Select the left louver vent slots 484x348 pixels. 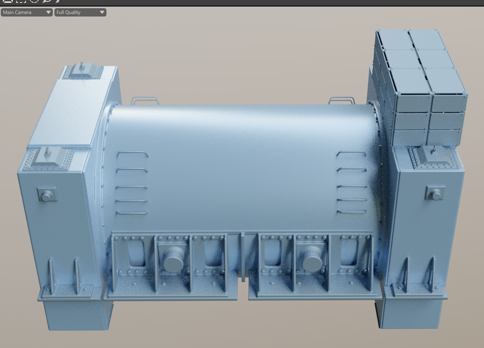(x=132, y=183)
